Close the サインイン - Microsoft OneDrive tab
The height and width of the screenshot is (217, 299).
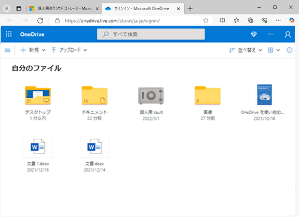[x=178, y=9]
